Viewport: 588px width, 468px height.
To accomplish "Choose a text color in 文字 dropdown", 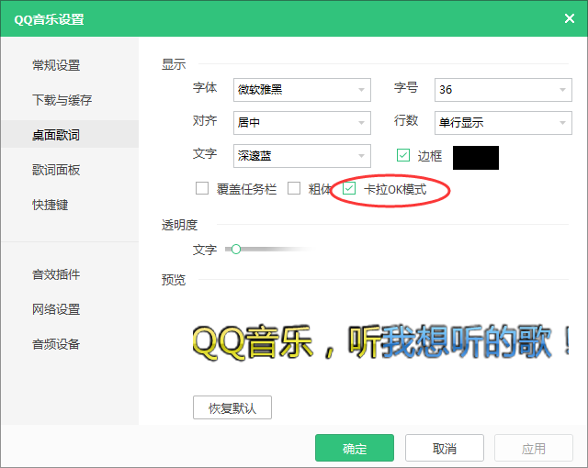I will [302, 156].
